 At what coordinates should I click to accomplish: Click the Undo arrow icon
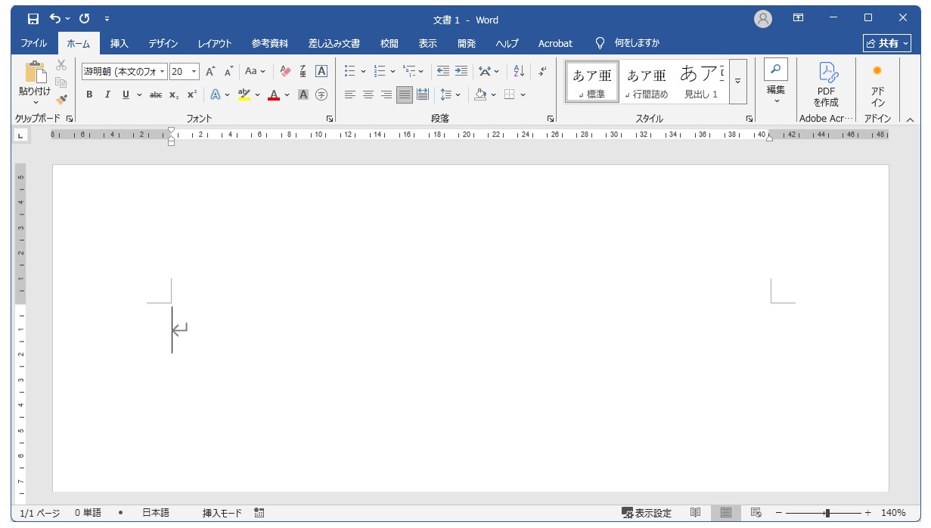[55, 18]
